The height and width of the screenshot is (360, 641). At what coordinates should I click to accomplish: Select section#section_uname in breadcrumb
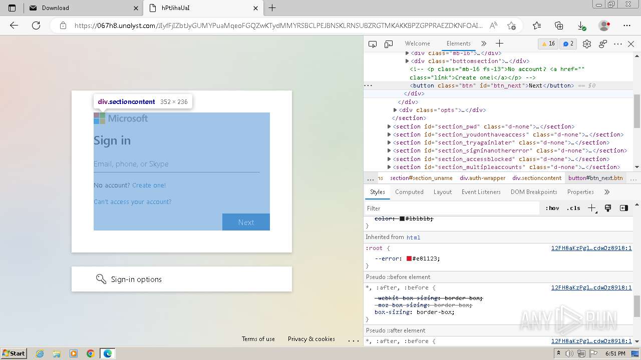[421, 178]
